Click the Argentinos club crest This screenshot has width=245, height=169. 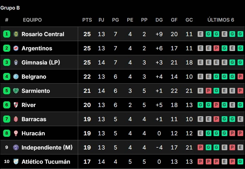(16, 48)
